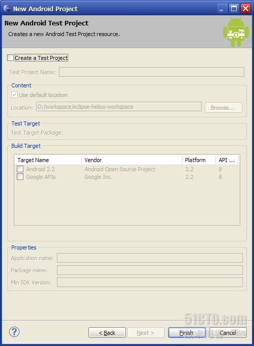Click the Eclipse icon in title bar

[x=7, y=9]
